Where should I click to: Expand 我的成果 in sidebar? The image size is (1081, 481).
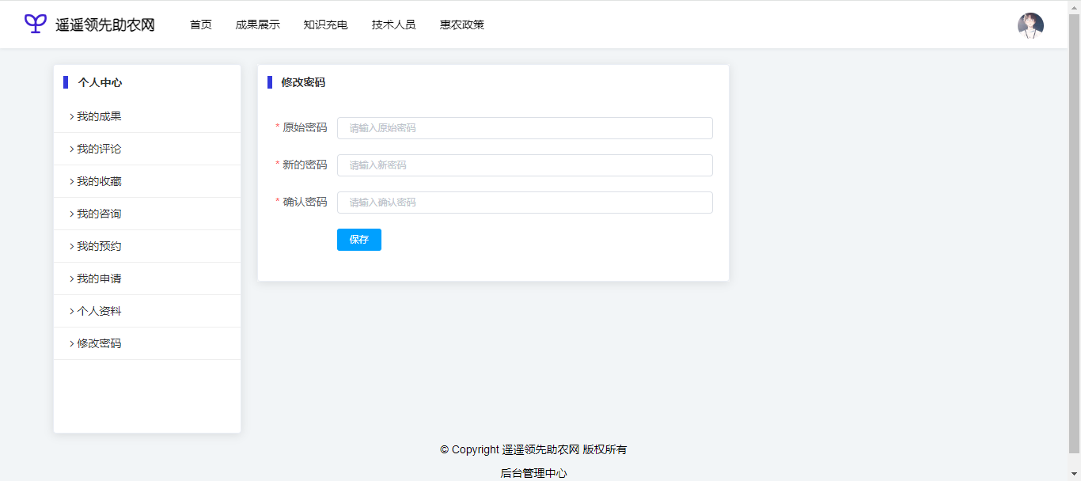pos(99,116)
